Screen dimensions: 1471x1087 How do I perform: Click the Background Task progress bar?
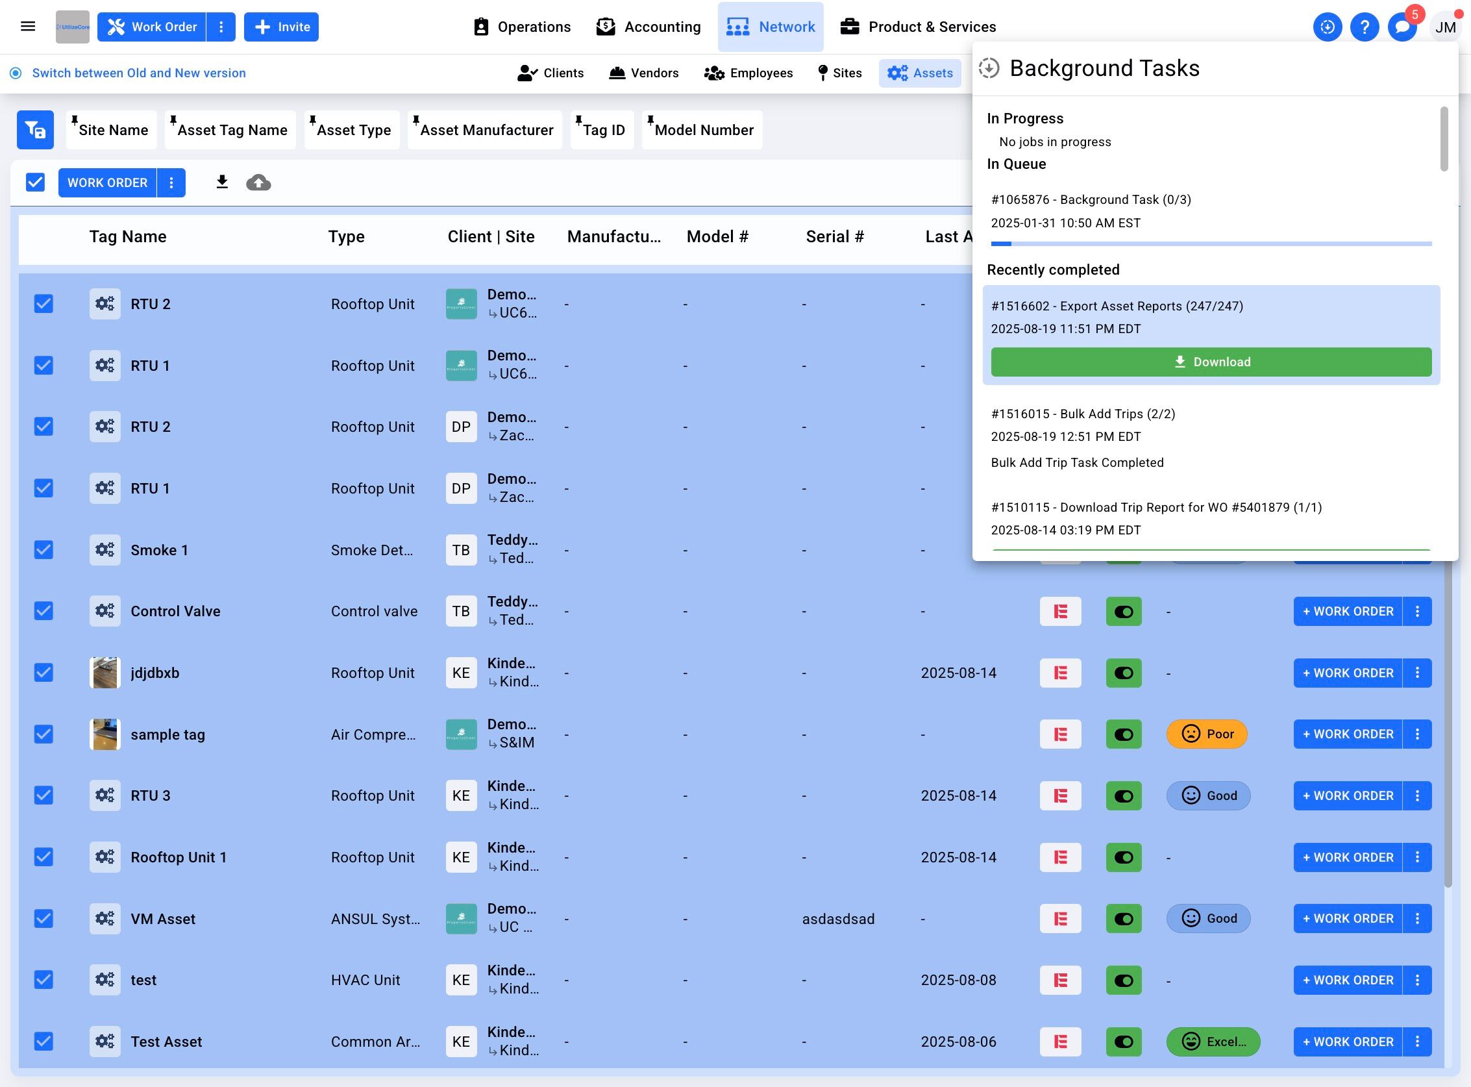pos(1211,244)
